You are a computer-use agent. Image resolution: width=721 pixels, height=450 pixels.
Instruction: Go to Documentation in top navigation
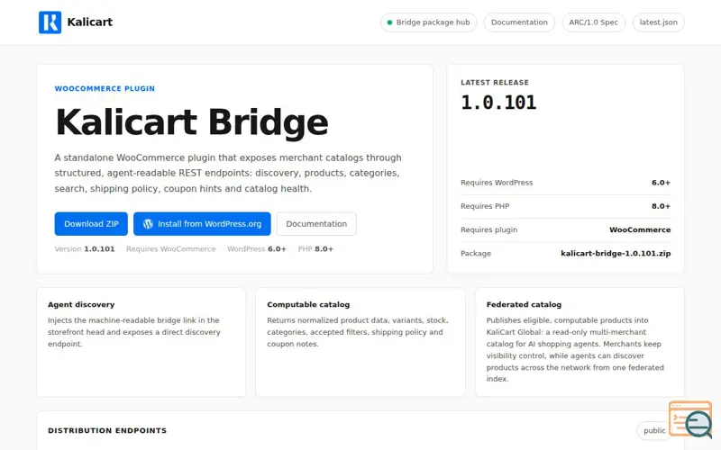tap(519, 22)
